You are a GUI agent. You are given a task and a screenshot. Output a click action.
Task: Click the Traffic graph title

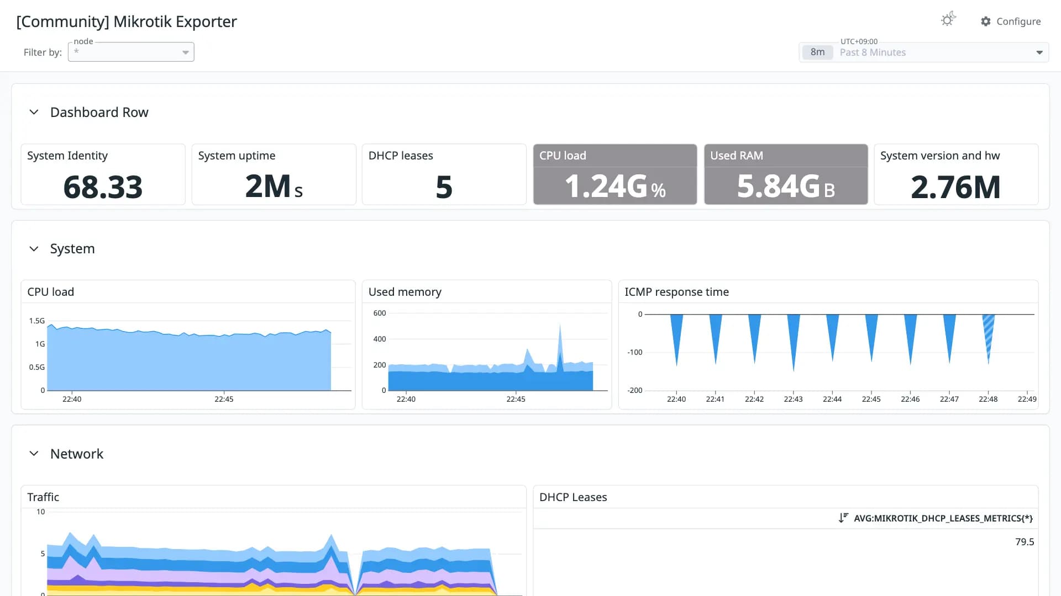43,497
